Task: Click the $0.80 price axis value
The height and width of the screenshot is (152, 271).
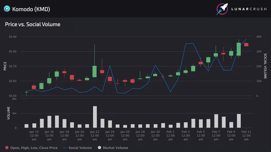Action: coord(13,52)
